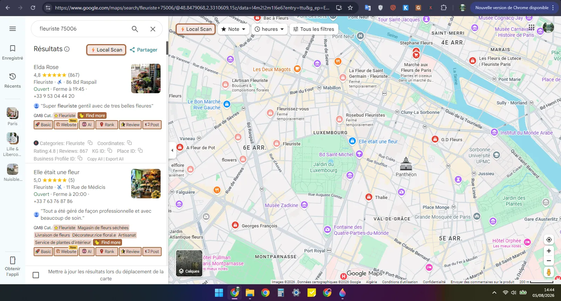
Task: Zoom in on the map
Action: [x=549, y=251]
